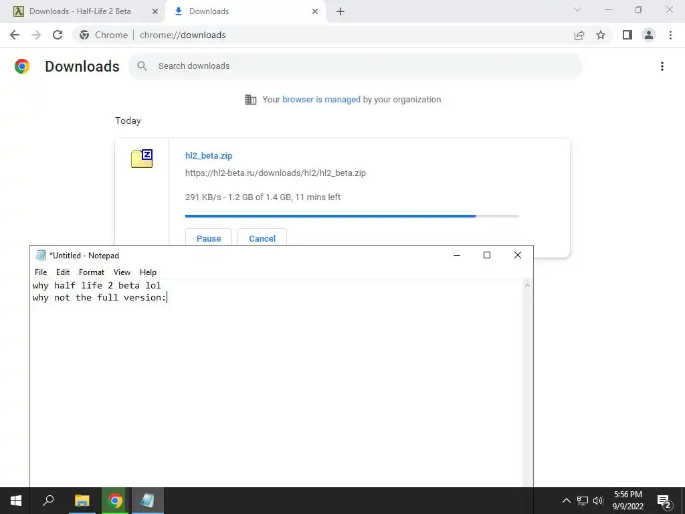The width and height of the screenshot is (685, 514).
Task: Cancel the hl2_beta.zip download
Action: coord(262,238)
